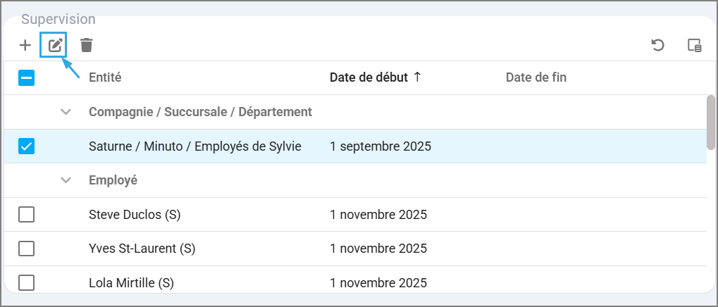Select the Saturne / Minuto / Employés de Sylvie row
Screen dimensions: 718x307
point(194,146)
